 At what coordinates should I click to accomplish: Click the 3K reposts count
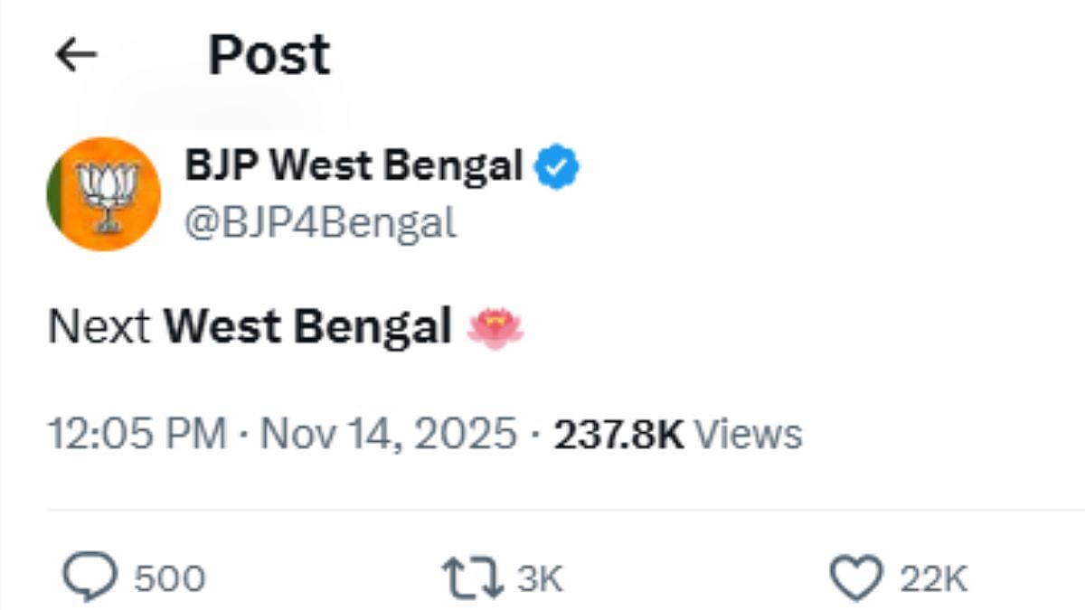538,576
